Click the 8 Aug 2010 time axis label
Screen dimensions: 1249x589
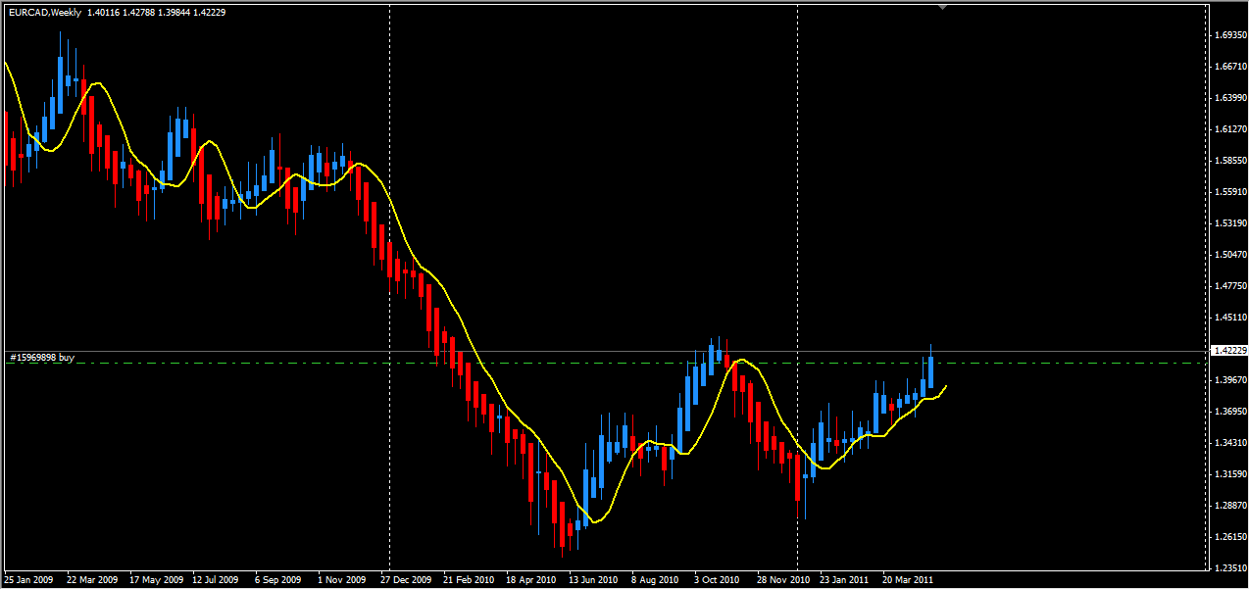655,579
